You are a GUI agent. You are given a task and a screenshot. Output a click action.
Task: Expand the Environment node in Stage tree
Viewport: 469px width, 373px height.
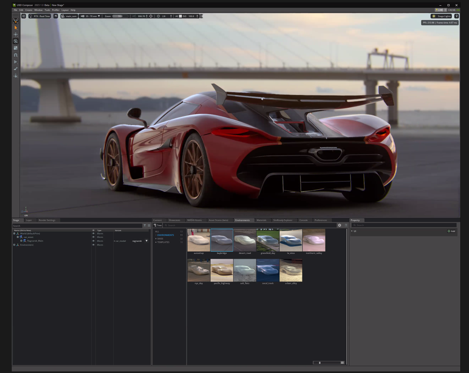[14, 245]
